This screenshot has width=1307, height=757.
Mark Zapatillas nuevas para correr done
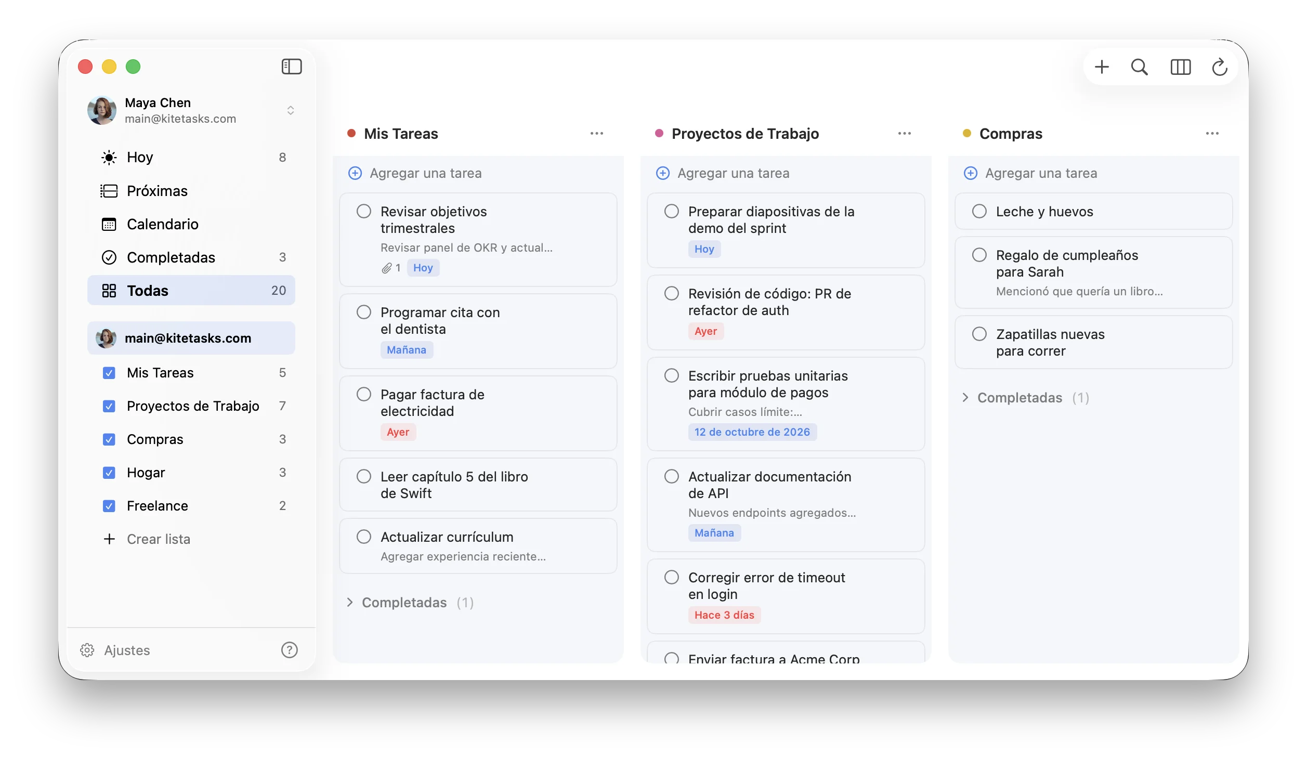[979, 334]
